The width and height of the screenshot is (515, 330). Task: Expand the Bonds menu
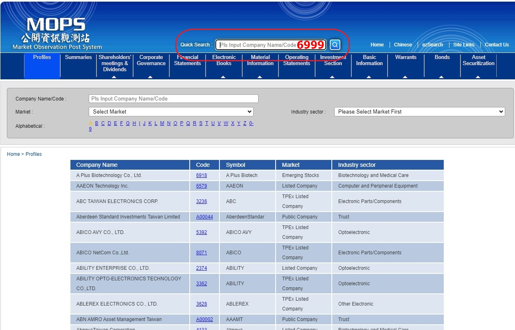tap(442, 57)
